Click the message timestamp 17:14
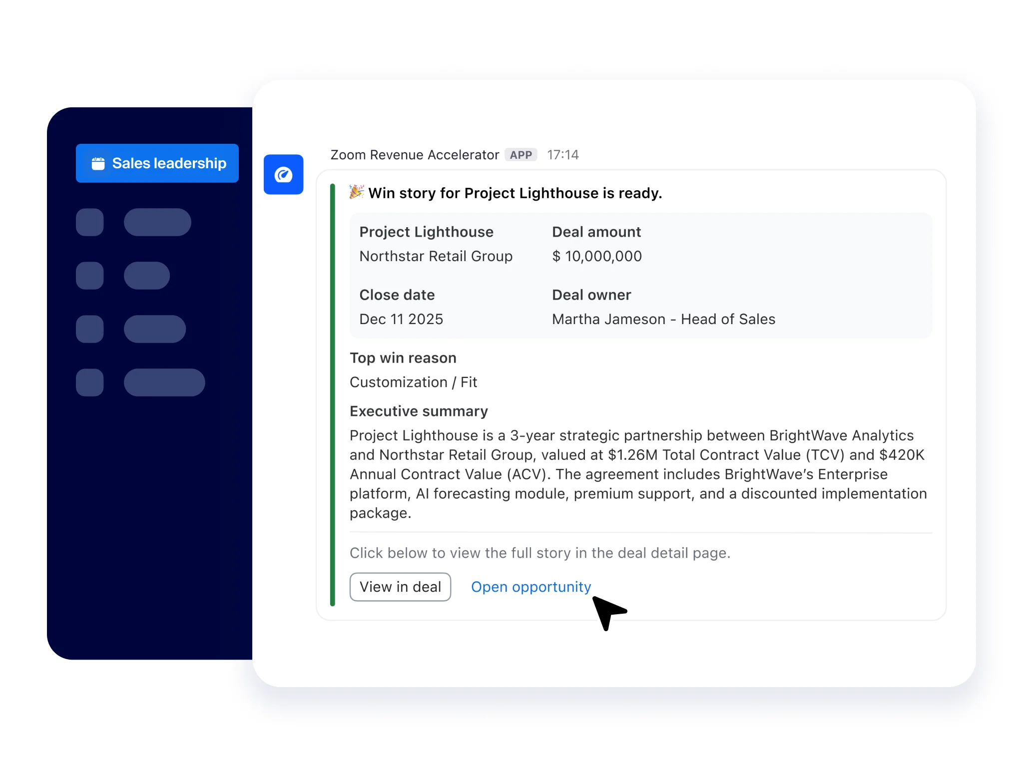 pos(563,155)
